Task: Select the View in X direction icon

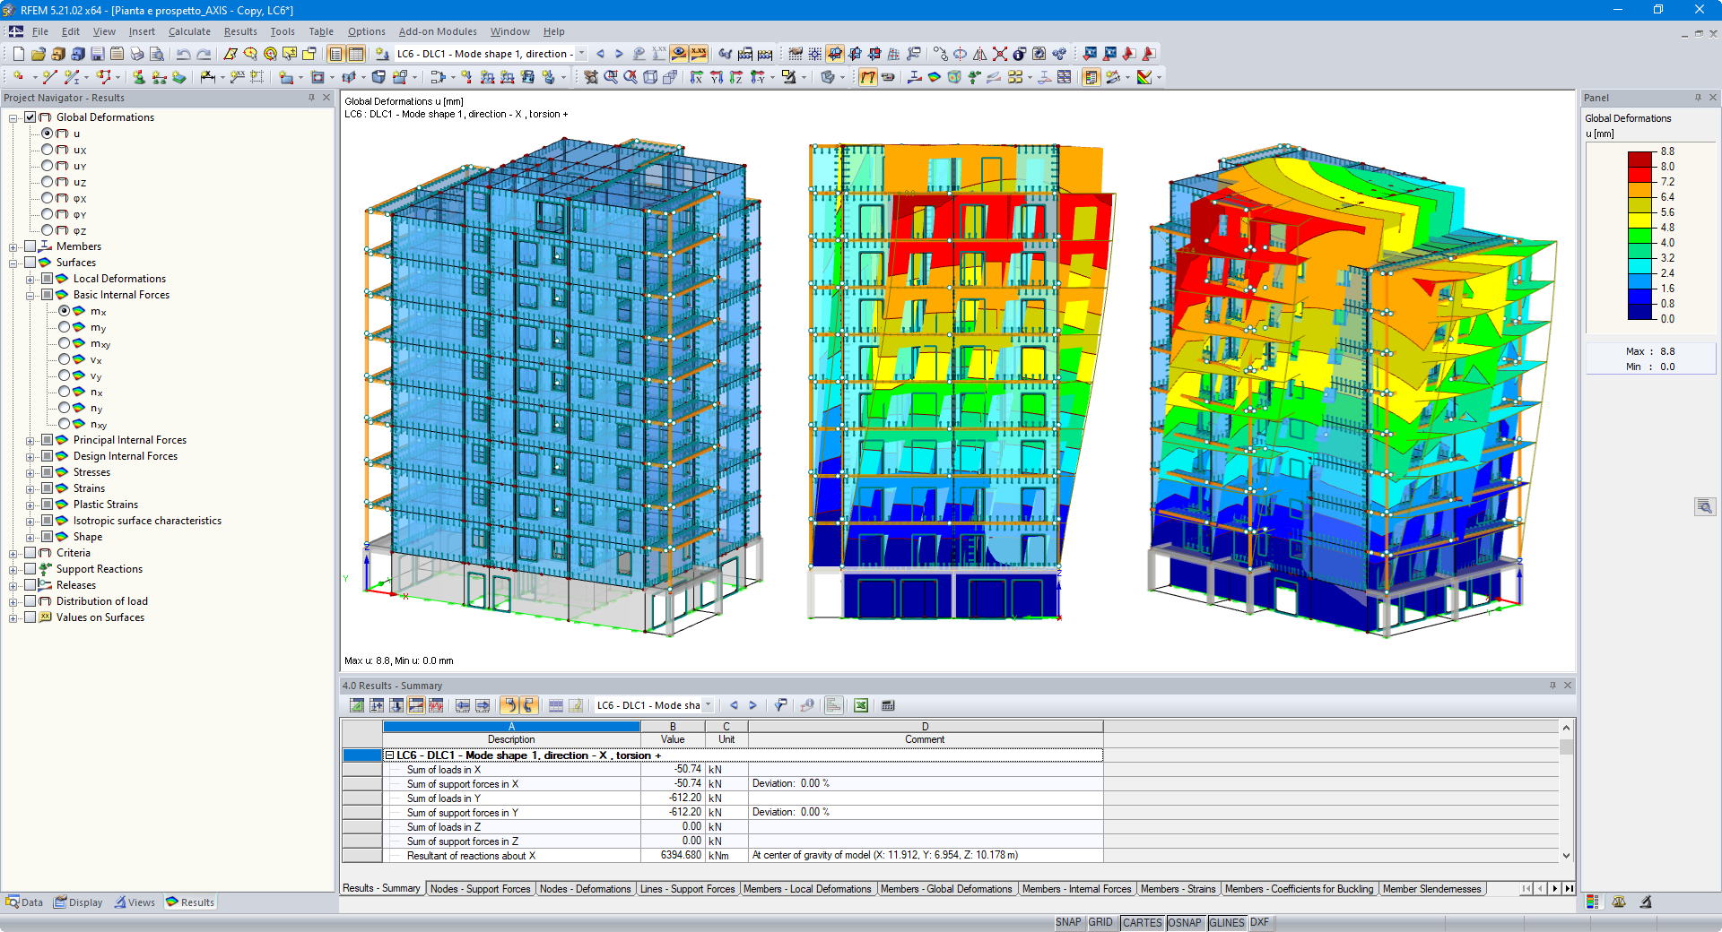Action: [x=697, y=77]
